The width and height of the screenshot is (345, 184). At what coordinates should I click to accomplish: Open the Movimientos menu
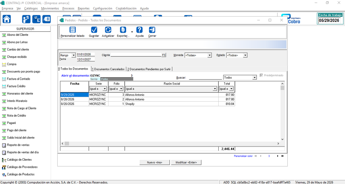(50, 8)
